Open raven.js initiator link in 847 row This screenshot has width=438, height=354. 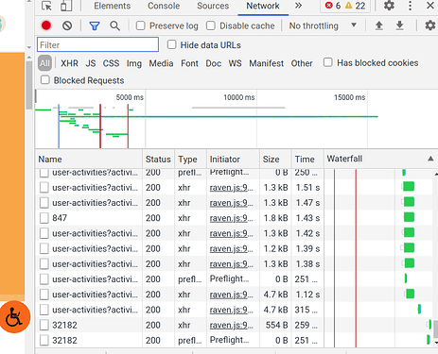click(x=231, y=218)
